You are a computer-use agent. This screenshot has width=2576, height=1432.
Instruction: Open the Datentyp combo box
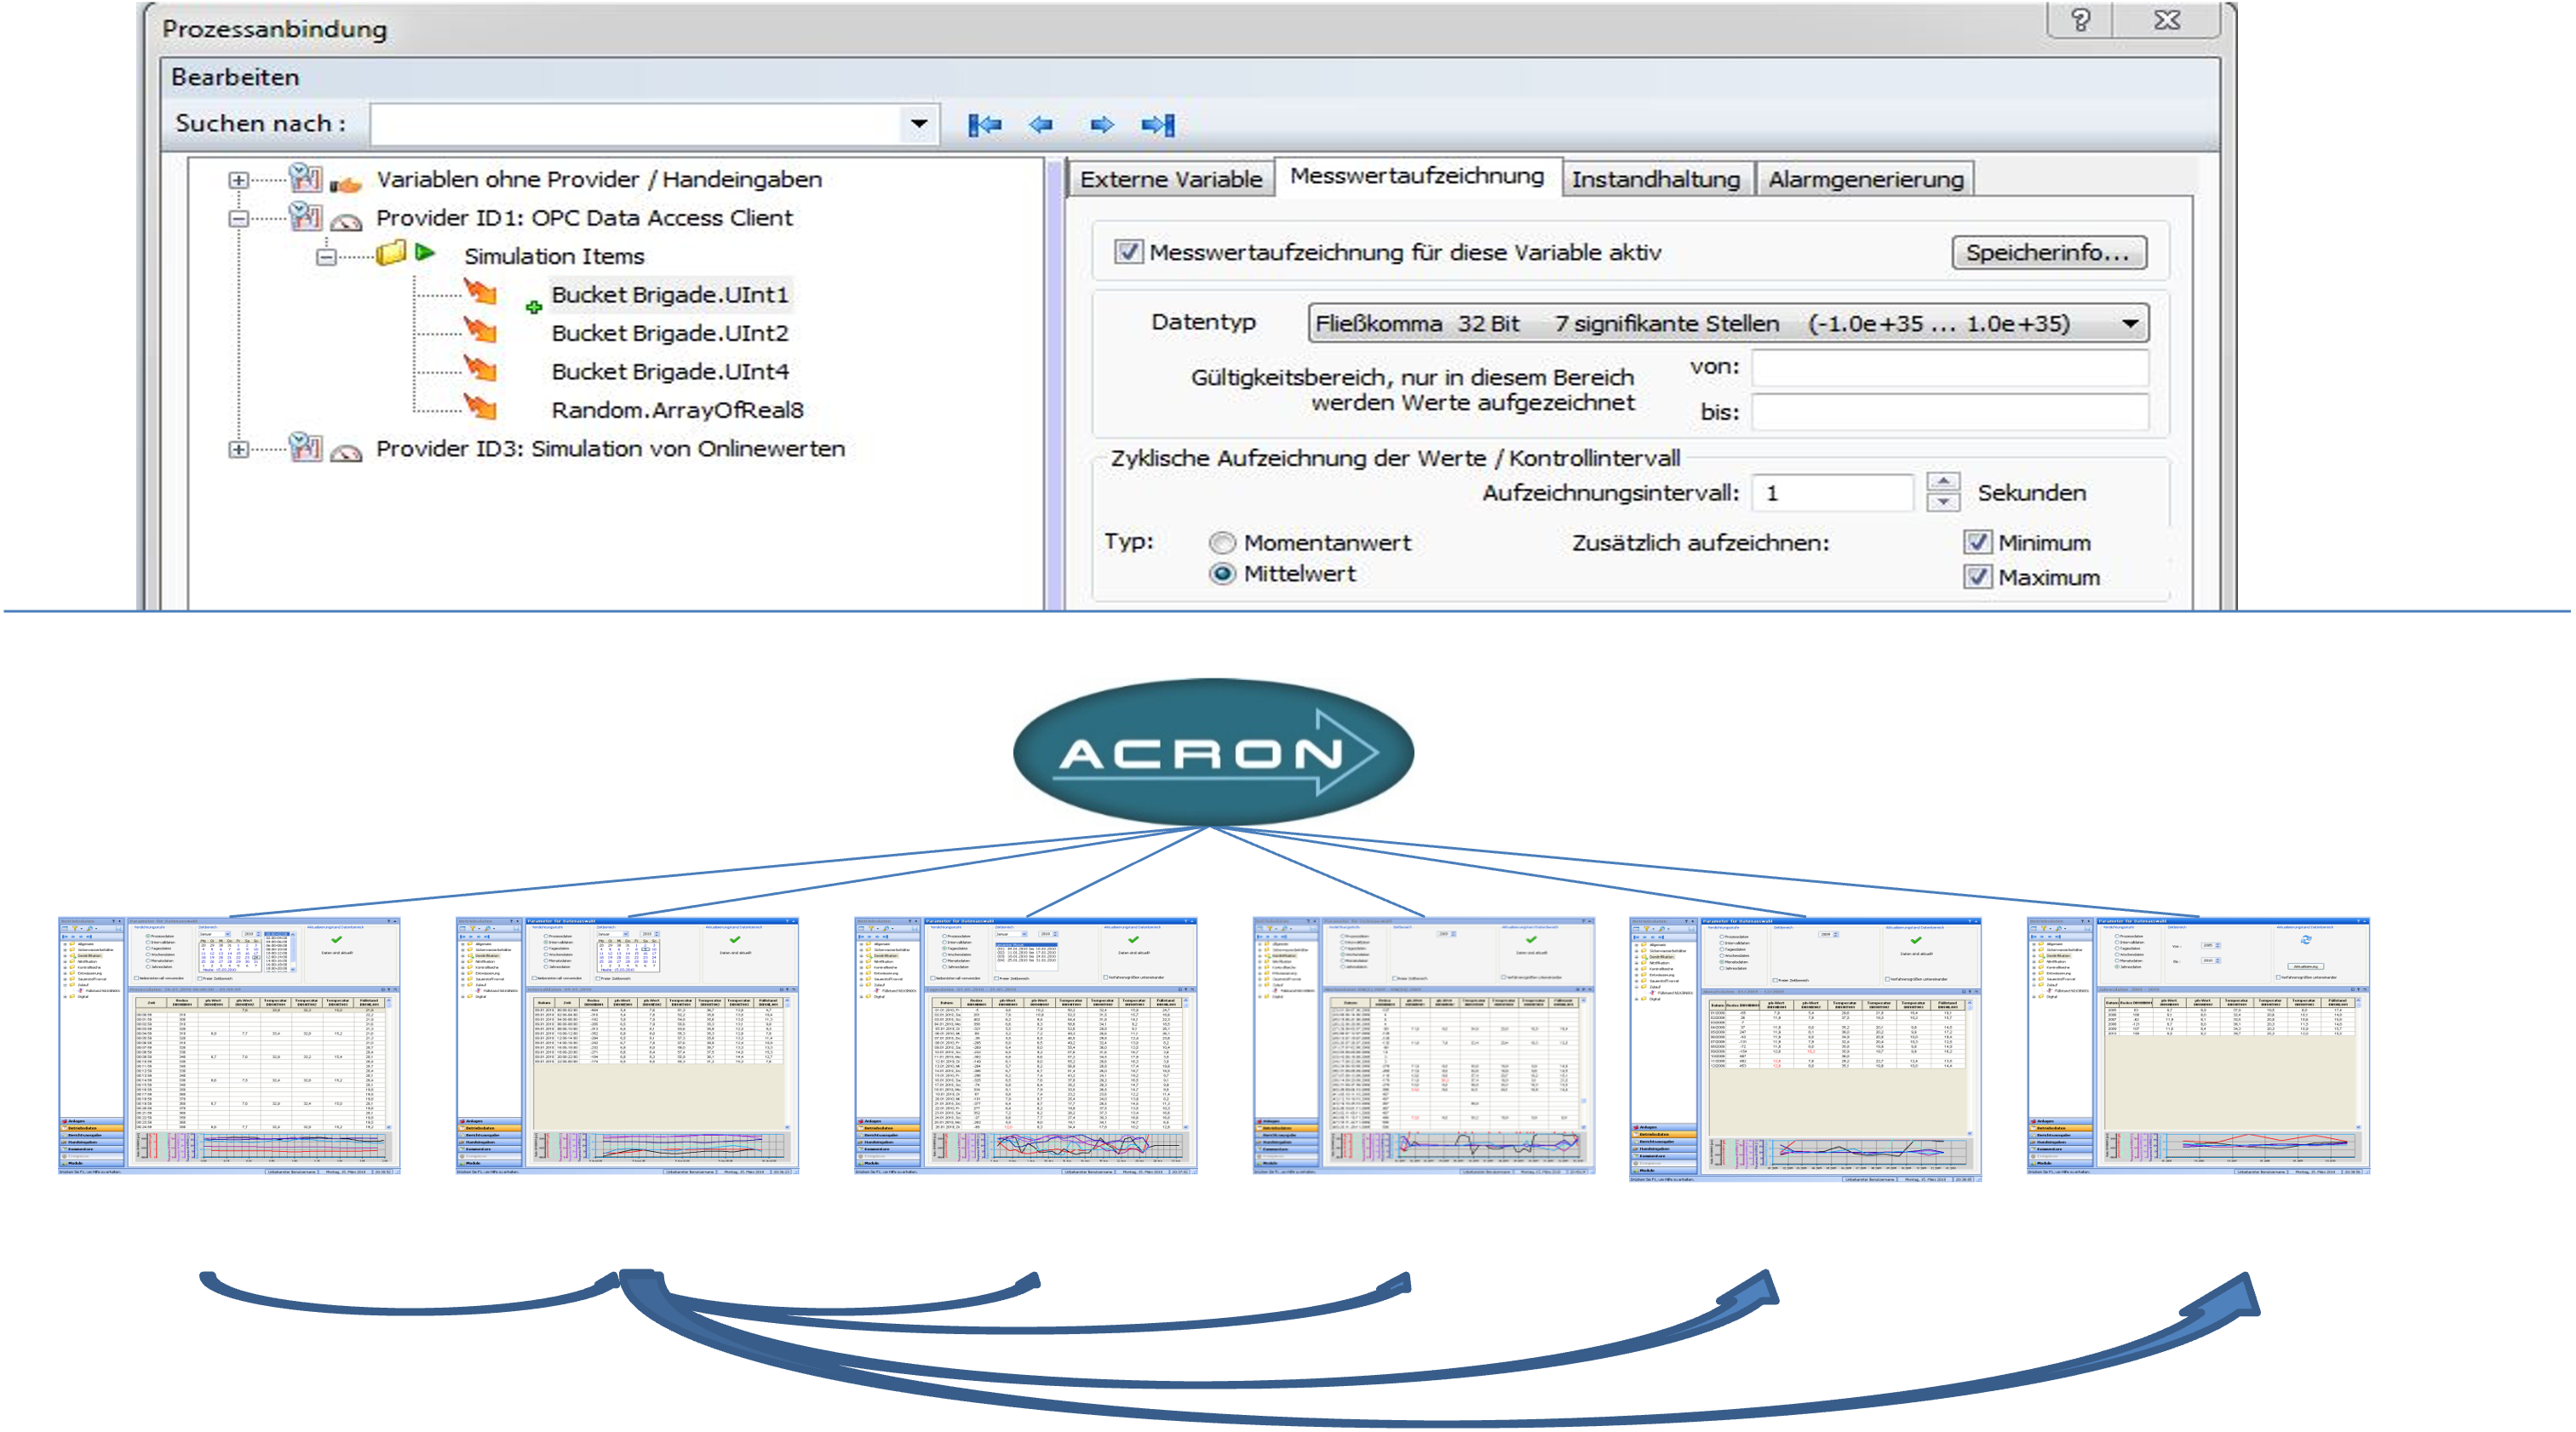[x=1728, y=323]
